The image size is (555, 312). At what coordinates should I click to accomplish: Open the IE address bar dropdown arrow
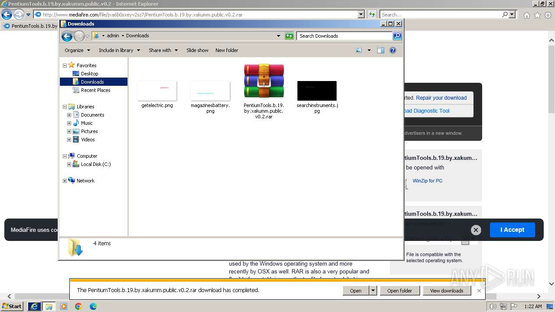click(x=361, y=14)
